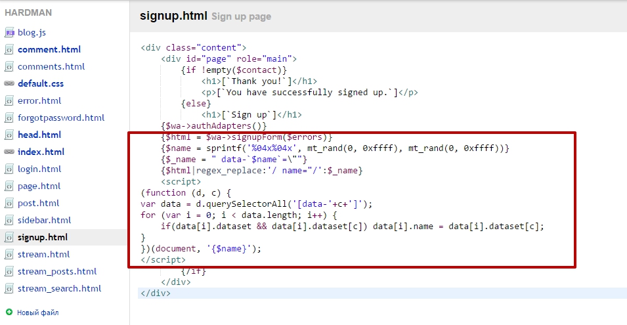The width and height of the screenshot is (627, 325).
Task: Place cursor on the sprintf mt_rand line
Action: [335, 148]
